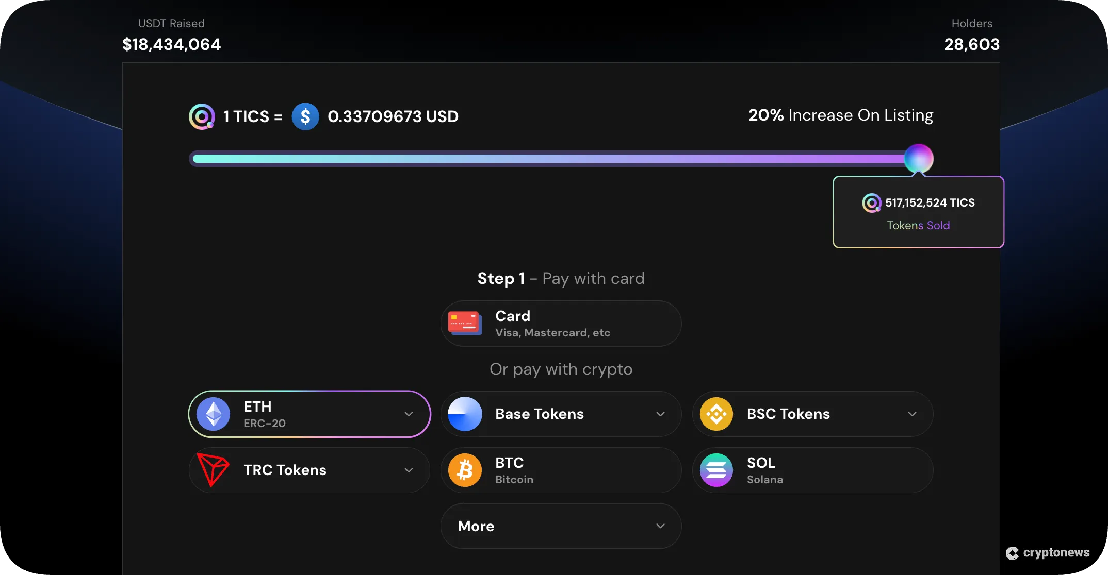Click the presale progress bar handle
This screenshot has width=1108, height=575.
pos(918,159)
